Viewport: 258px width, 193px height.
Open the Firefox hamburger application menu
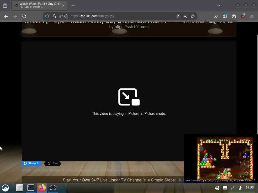pyautogui.click(x=252, y=16)
